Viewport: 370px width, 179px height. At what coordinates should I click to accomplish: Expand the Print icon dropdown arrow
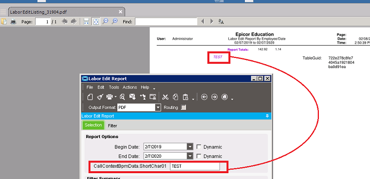pos(116,97)
